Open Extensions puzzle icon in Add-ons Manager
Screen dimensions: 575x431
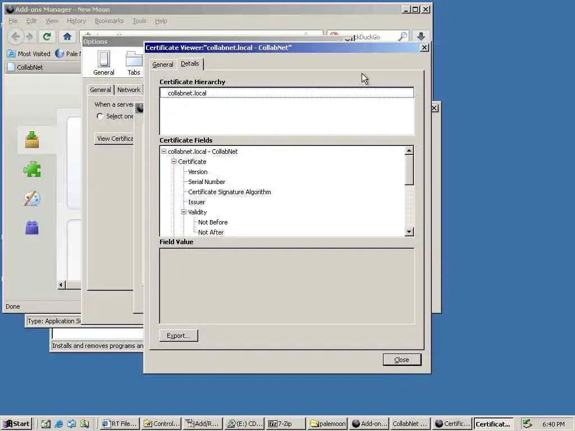point(32,169)
